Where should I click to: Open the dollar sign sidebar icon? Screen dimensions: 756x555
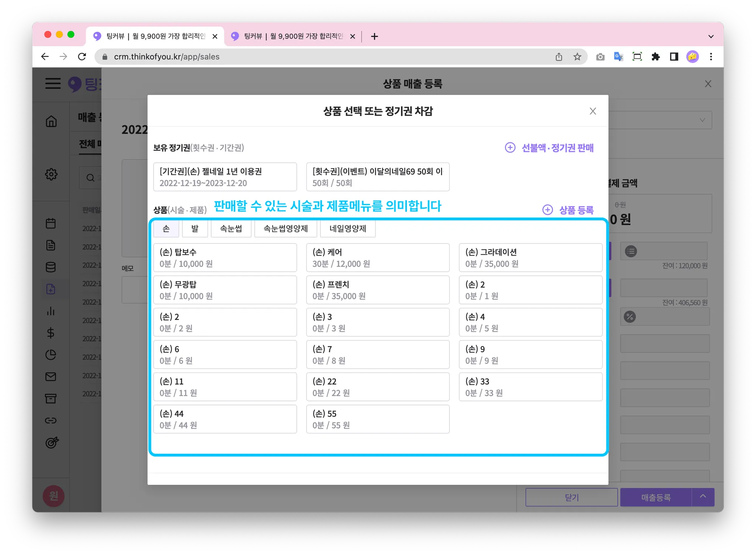click(51, 333)
